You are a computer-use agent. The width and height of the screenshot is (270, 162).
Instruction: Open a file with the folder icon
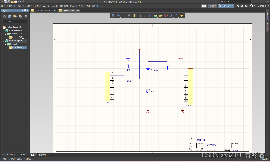(x=12, y=2)
